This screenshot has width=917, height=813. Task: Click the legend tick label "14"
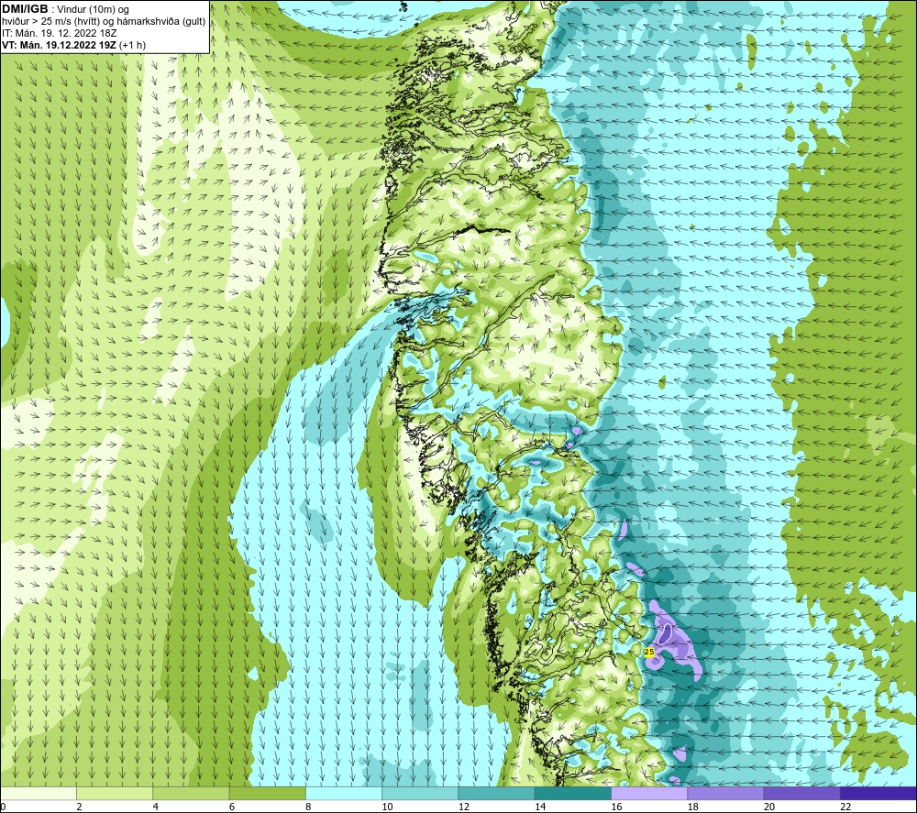click(540, 807)
